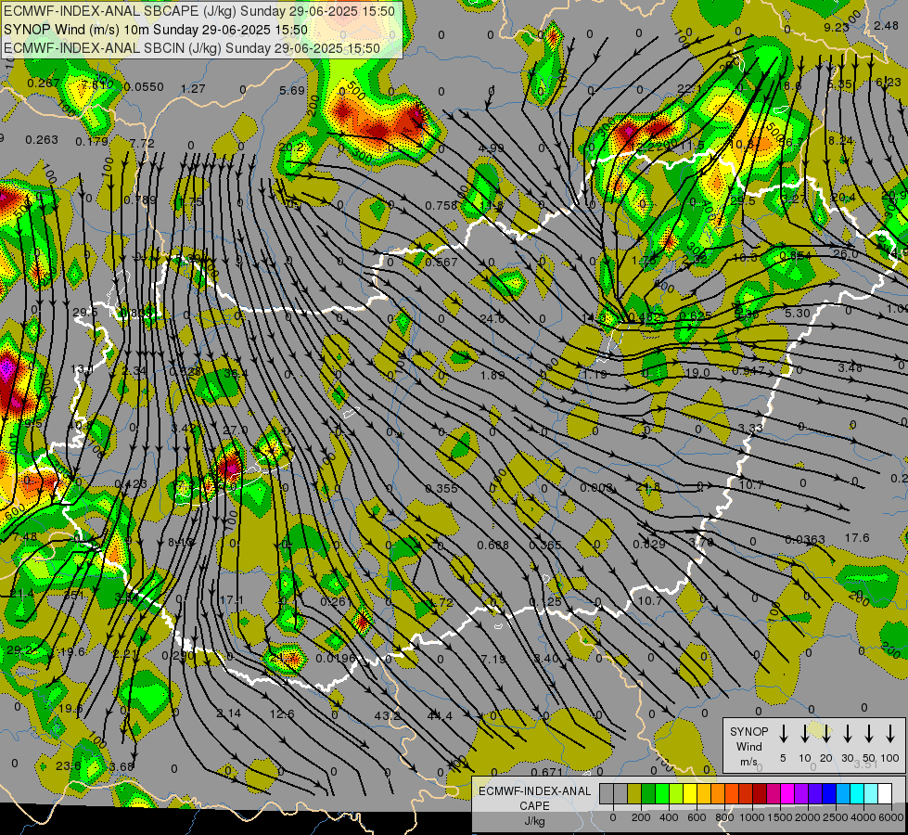Click the 0.671 value near the legend
Viewport: 908px width, 835px height.
coord(546,771)
